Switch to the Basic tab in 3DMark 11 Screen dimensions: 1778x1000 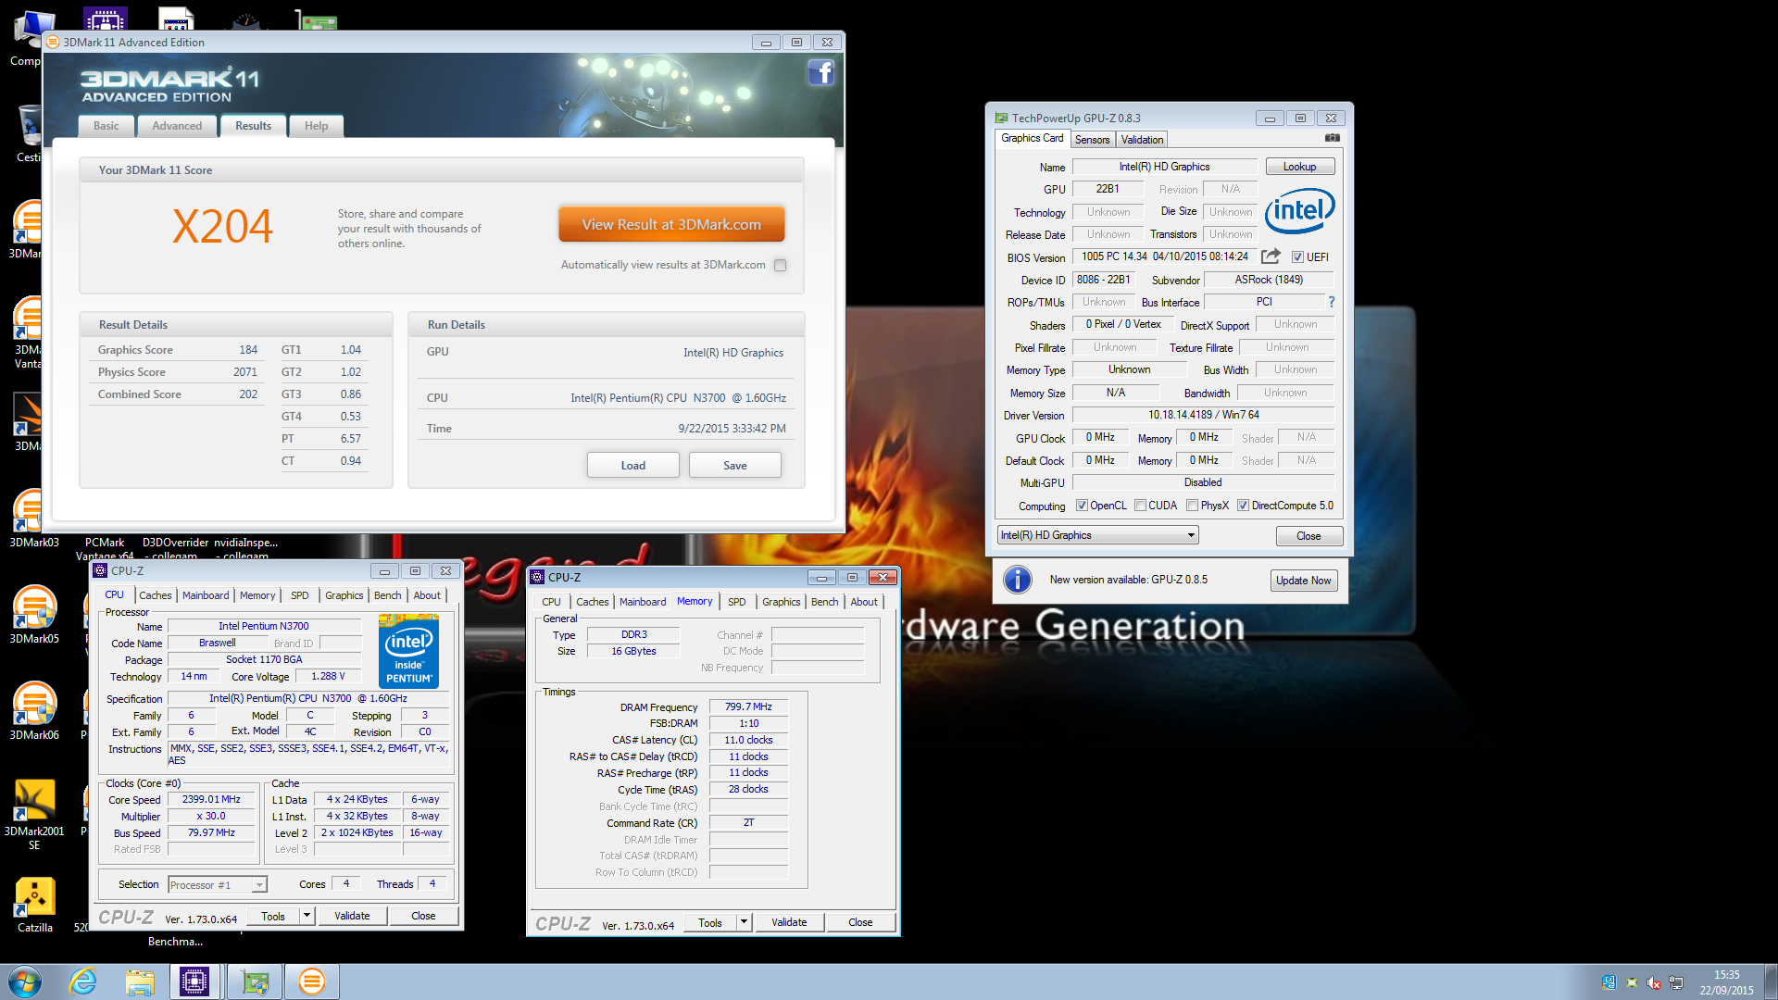(x=106, y=126)
